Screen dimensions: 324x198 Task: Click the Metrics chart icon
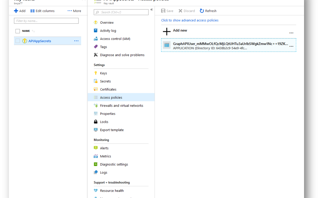pos(96,156)
